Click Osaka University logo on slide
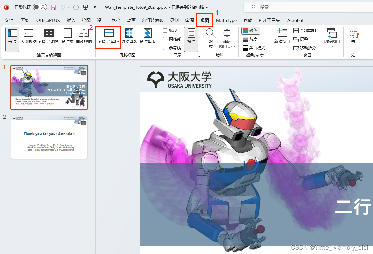The height and width of the screenshot is (254, 373). [179, 80]
